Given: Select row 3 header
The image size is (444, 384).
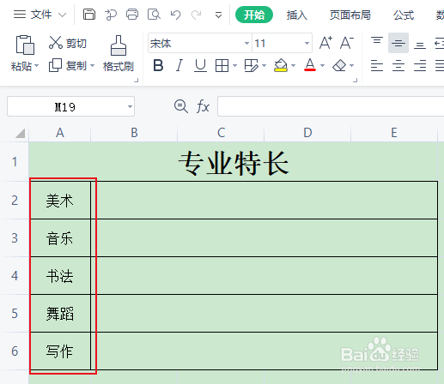Looking at the screenshot, I should [x=15, y=238].
